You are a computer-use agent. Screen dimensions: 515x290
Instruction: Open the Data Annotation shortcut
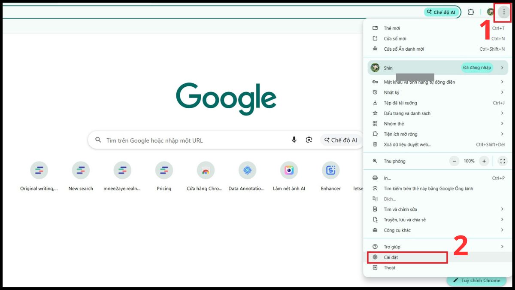[247, 177]
